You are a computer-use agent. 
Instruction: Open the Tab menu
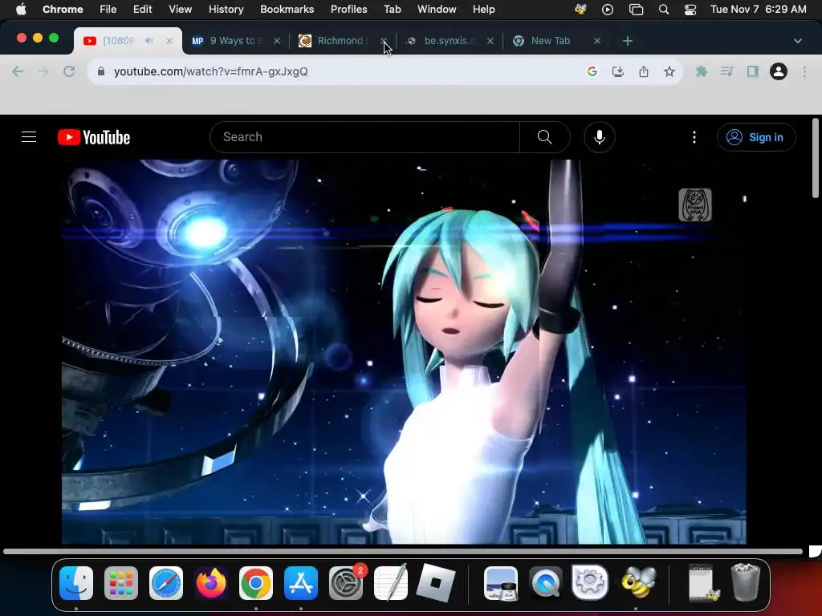392,10
